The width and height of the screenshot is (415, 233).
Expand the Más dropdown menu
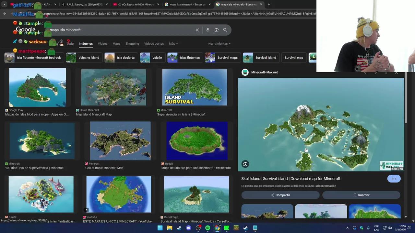tap(173, 44)
